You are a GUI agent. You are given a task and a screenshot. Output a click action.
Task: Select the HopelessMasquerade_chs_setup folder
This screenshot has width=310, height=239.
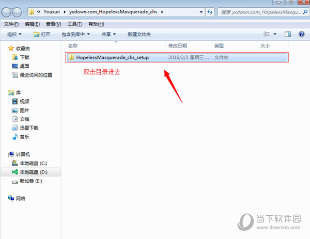coord(177,57)
